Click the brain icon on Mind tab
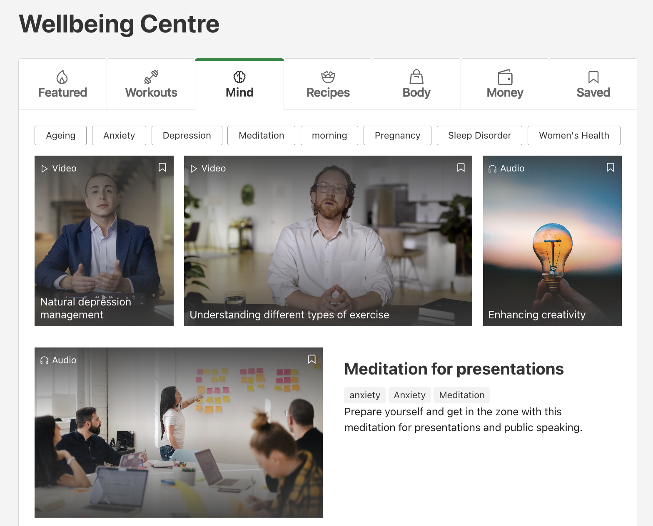This screenshot has height=526, width=653. (x=239, y=77)
